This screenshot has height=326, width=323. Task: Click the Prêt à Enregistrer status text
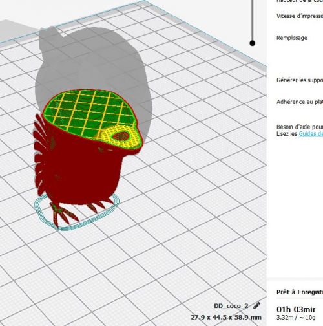pyautogui.click(x=300, y=292)
